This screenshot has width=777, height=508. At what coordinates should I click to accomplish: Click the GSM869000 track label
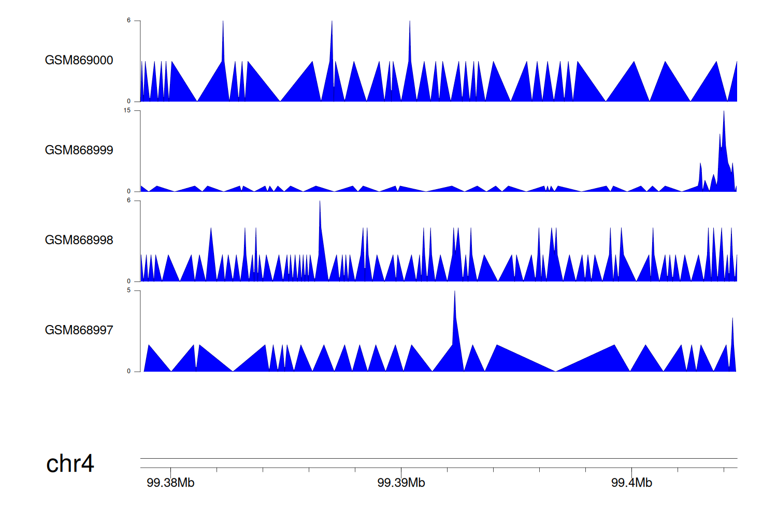79,60
